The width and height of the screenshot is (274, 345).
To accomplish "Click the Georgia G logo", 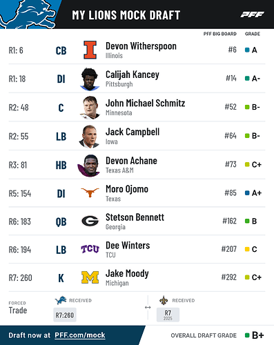I will tap(90, 221).
